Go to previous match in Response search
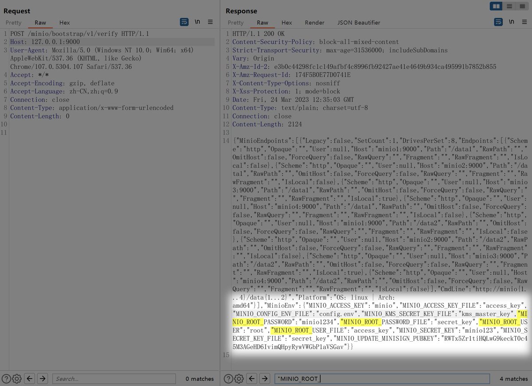This screenshot has width=532, height=386. [x=252, y=378]
